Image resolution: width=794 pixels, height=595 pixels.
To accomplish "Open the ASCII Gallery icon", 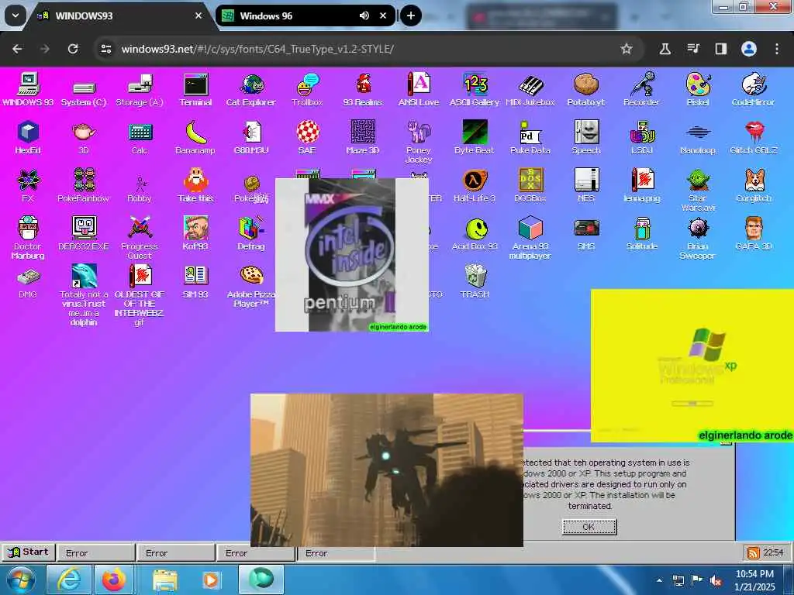I will (x=475, y=90).
